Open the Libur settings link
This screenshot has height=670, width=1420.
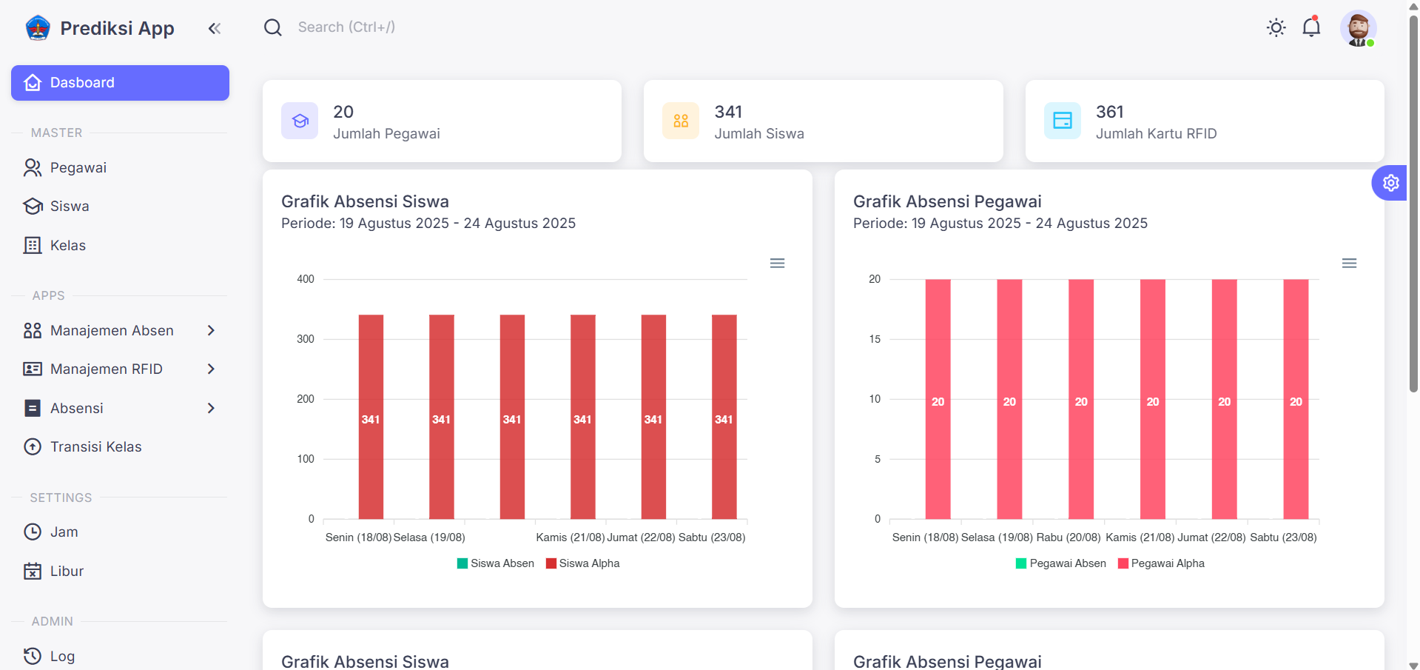coord(120,572)
